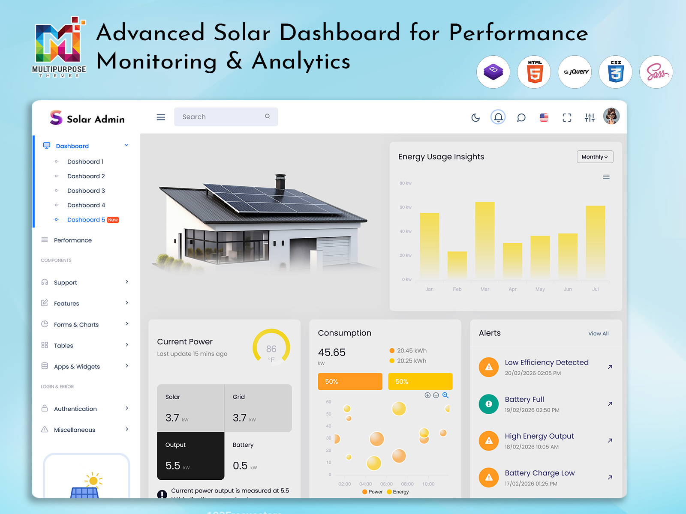
Task: Open Low Efficiency Detected arrow link
Action: 610,367
